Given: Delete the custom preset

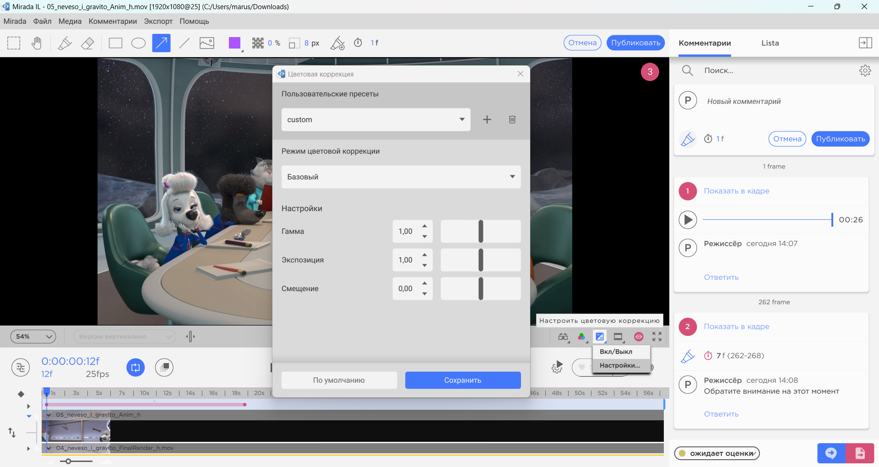Looking at the screenshot, I should tap(512, 119).
